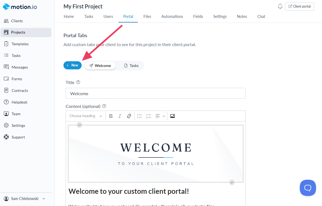Open the chat support bubble
The height and width of the screenshot is (206, 322).
[x=308, y=188]
